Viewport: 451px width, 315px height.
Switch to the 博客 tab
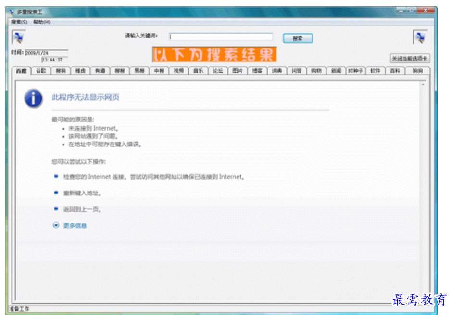tap(257, 71)
